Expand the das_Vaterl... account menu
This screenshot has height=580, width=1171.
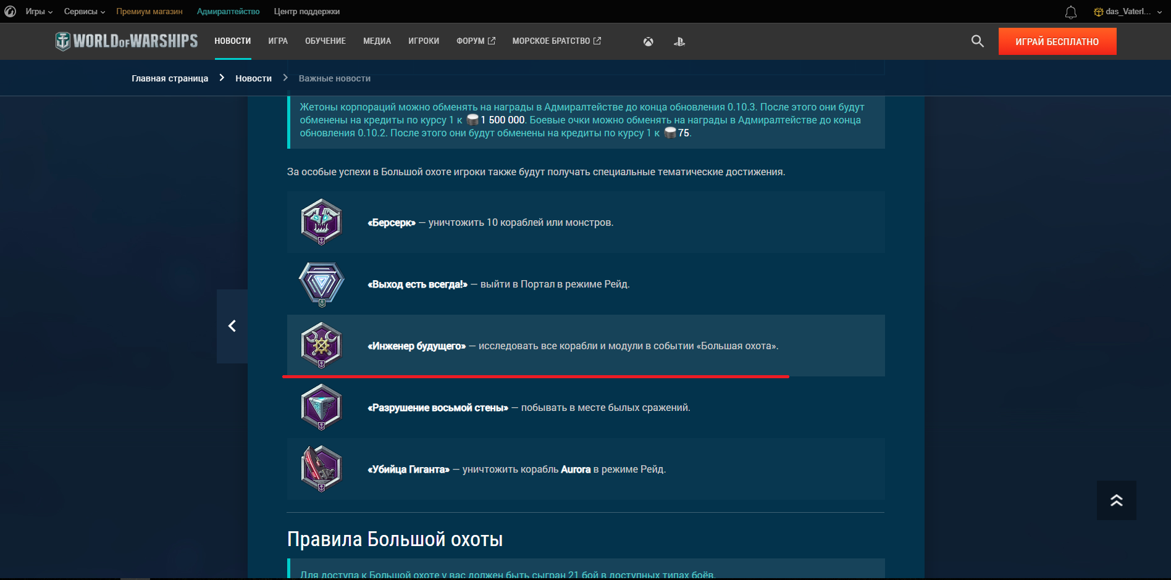point(1128,11)
